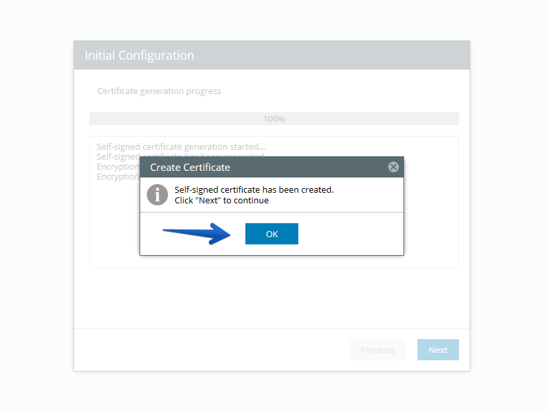Click the 100% certificate progress bar
Image resolution: width=547 pixels, height=410 pixels.
tap(274, 119)
